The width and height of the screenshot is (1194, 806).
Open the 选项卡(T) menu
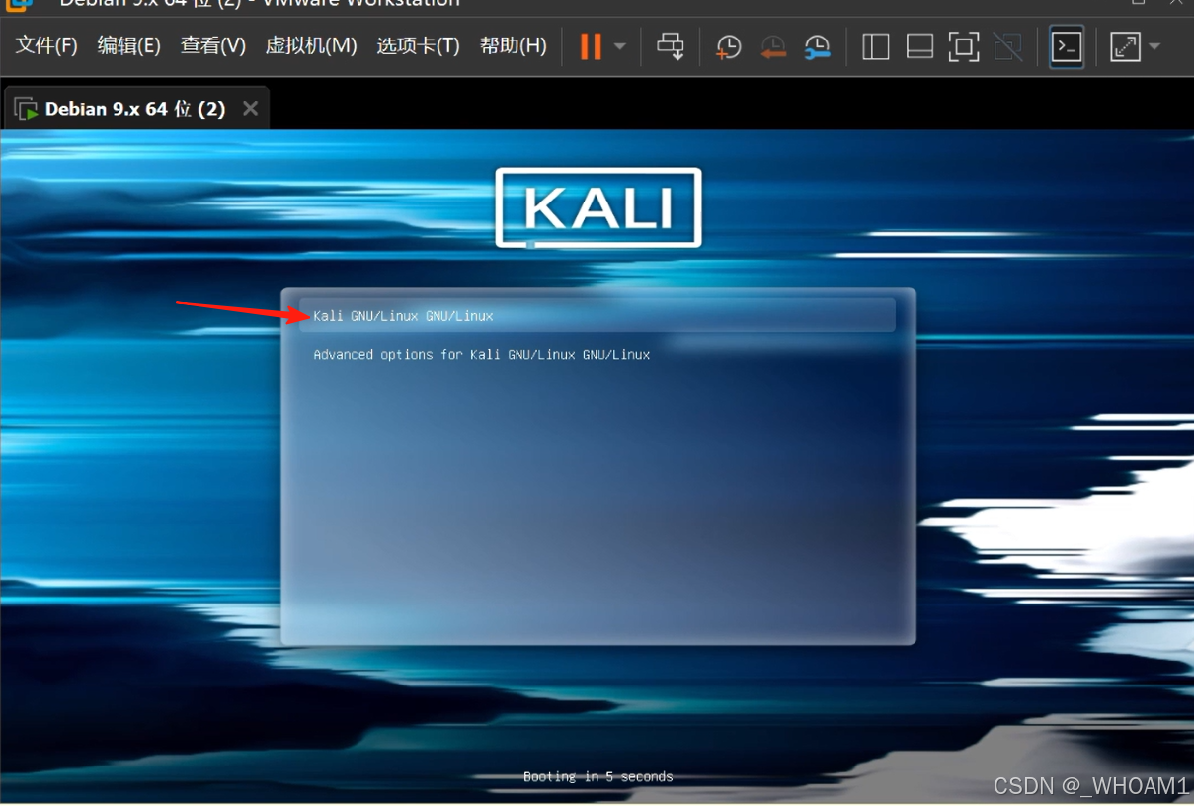point(418,45)
